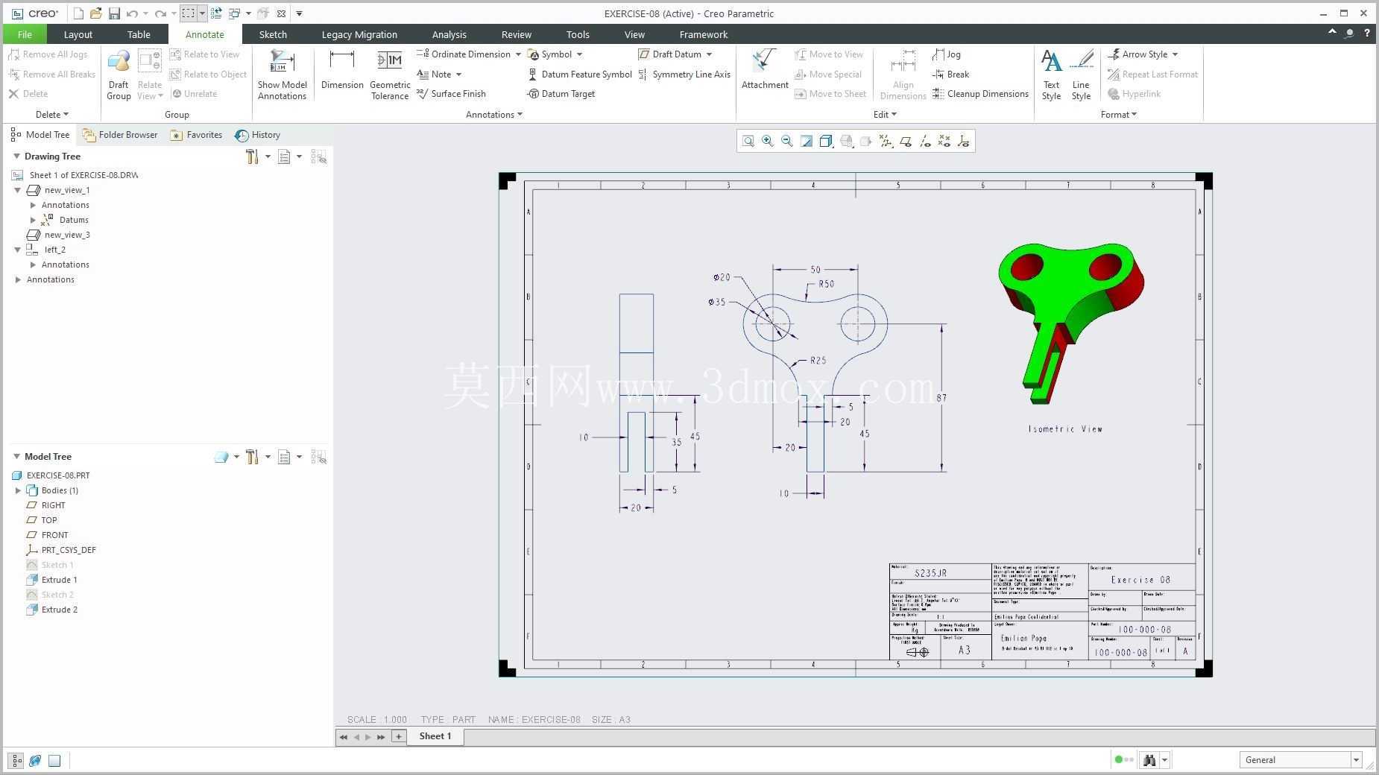Toggle plane display in graphics toolbar
1379x775 pixels.
[905, 141]
